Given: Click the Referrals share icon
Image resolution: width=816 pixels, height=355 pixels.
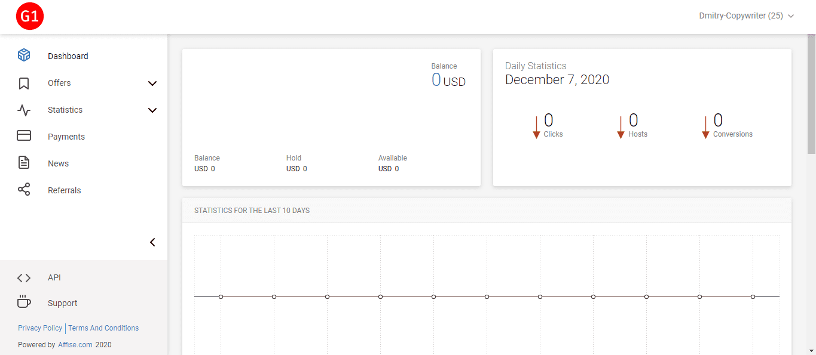Looking at the screenshot, I should click(24, 190).
